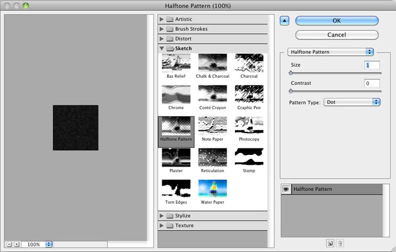The height and width of the screenshot is (252, 396).
Task: Expand the Artistic filter folder
Action: pos(162,19)
